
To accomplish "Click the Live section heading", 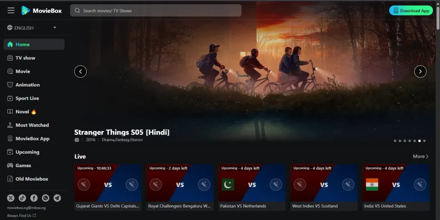I will 80,157.
